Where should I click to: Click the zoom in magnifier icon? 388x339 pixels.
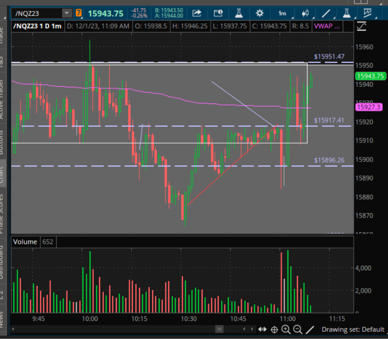click(286, 329)
